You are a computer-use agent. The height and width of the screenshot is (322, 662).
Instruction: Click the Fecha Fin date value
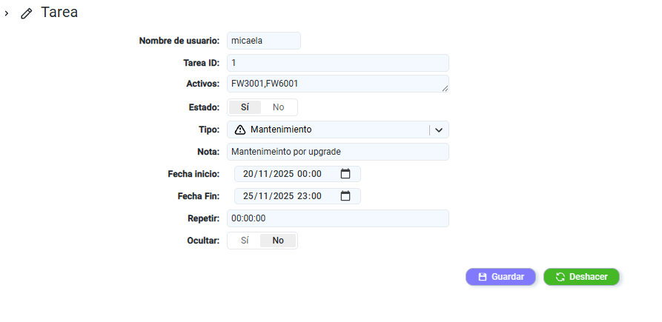(x=282, y=196)
